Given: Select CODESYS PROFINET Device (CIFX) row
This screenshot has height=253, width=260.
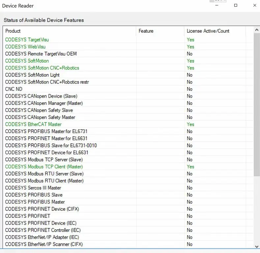Looking at the screenshot, I should (128, 209).
